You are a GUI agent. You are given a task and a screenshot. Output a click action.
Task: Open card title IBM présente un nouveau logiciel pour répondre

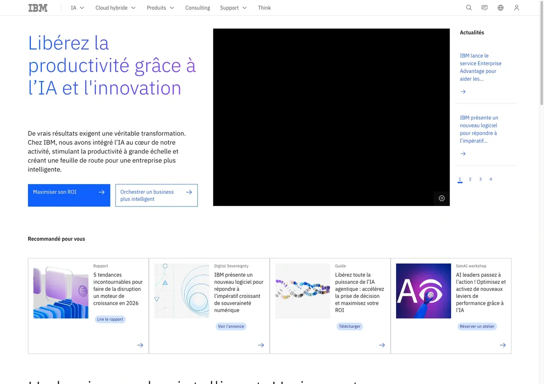point(239,293)
